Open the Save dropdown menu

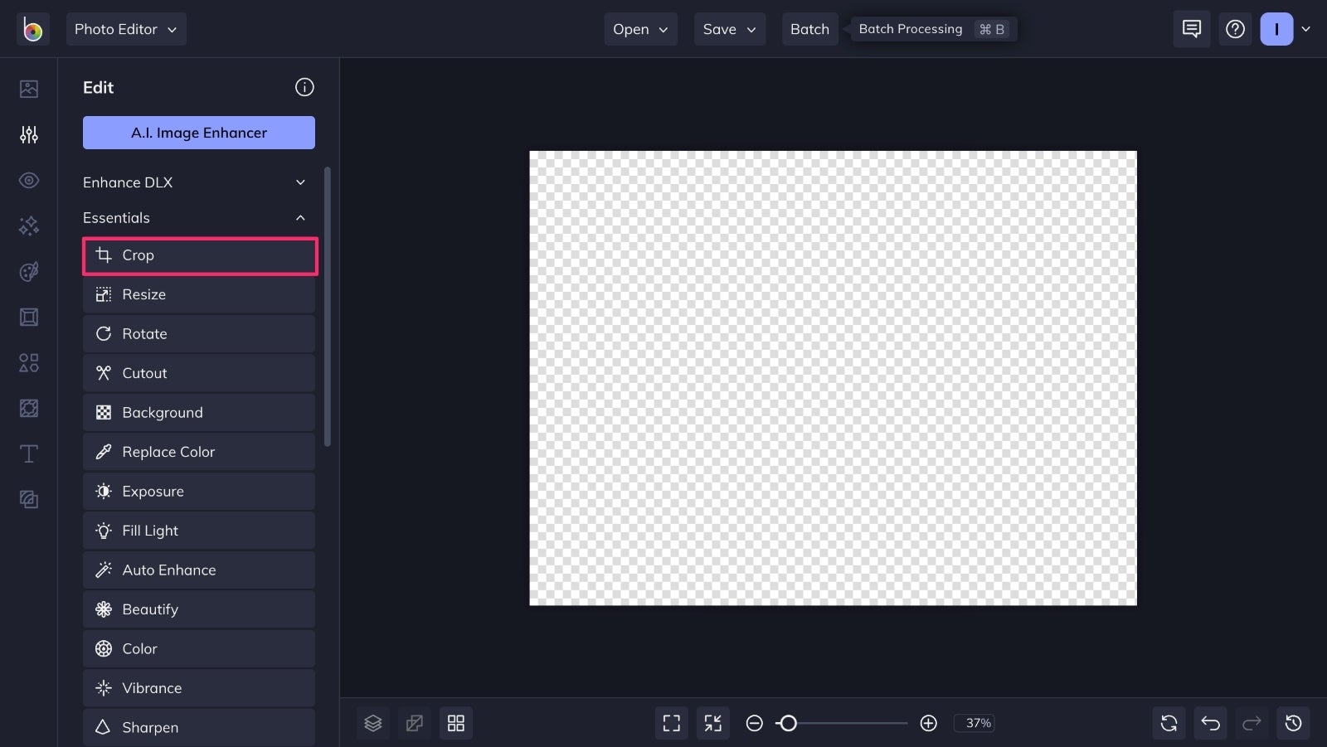pos(728,29)
